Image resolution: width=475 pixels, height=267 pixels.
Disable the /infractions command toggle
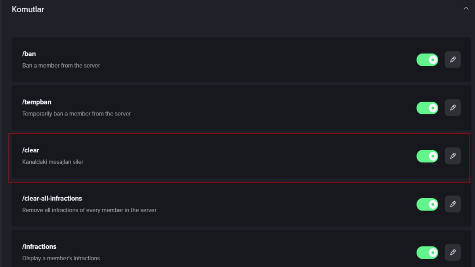pyautogui.click(x=427, y=252)
